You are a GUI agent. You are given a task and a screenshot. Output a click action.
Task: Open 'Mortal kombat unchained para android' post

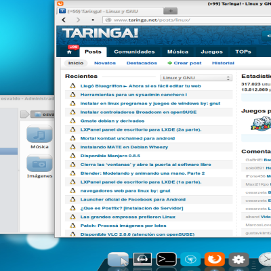coord(127,138)
